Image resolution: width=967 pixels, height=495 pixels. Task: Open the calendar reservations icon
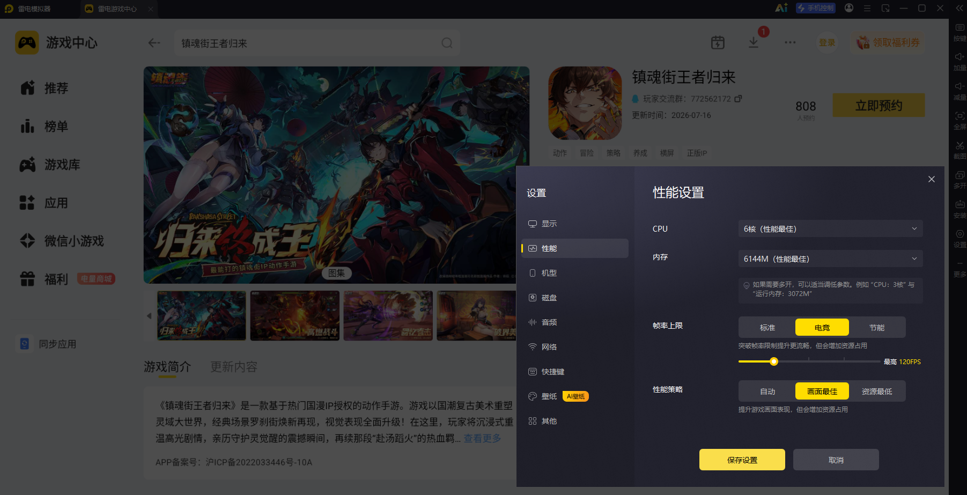coord(718,42)
